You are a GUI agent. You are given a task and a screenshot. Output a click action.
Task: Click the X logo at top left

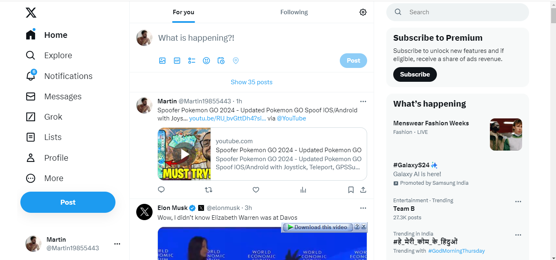click(x=31, y=12)
